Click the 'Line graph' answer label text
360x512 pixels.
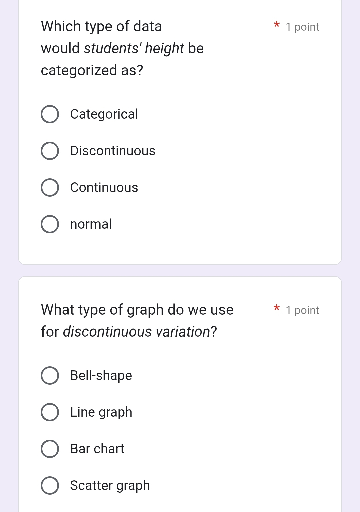101,412
